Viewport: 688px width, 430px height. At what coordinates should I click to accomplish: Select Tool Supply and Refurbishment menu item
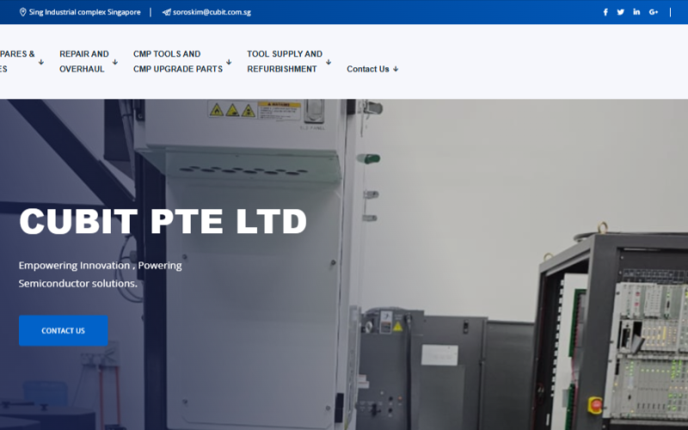point(284,61)
